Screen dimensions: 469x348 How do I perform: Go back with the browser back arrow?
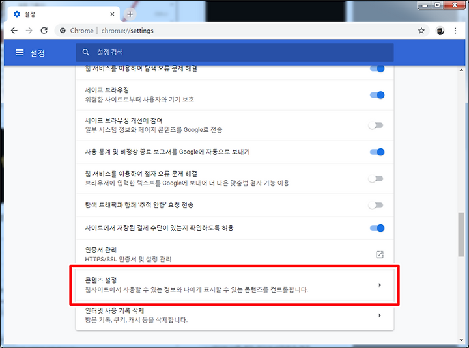pos(14,31)
